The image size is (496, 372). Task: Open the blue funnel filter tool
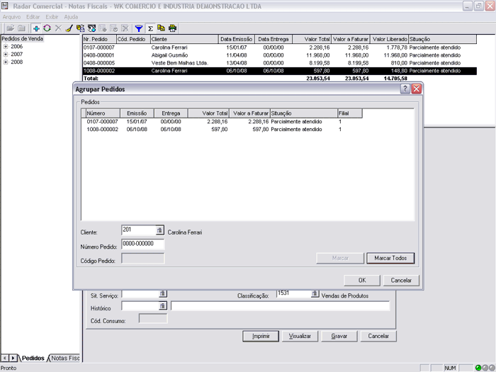point(139,28)
